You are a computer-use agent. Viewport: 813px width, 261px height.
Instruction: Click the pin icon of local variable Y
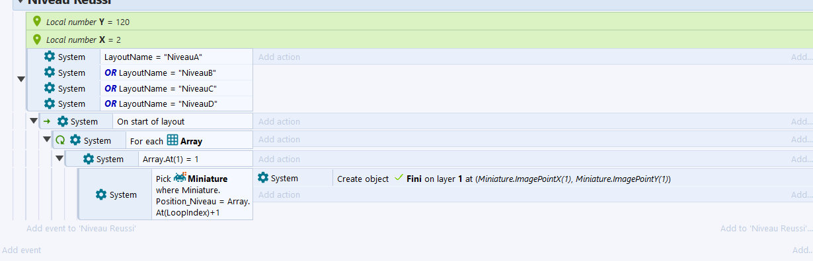pyautogui.click(x=37, y=22)
